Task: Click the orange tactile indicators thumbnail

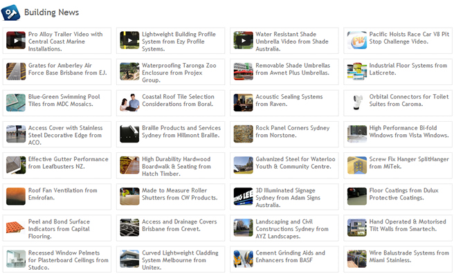Action: 16,228
